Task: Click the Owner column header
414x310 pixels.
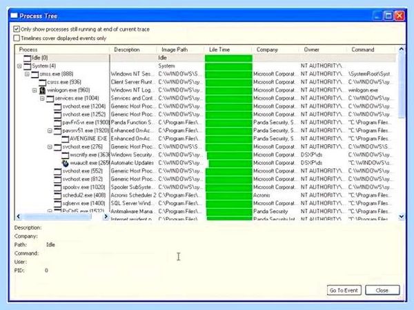Action: (x=323, y=50)
